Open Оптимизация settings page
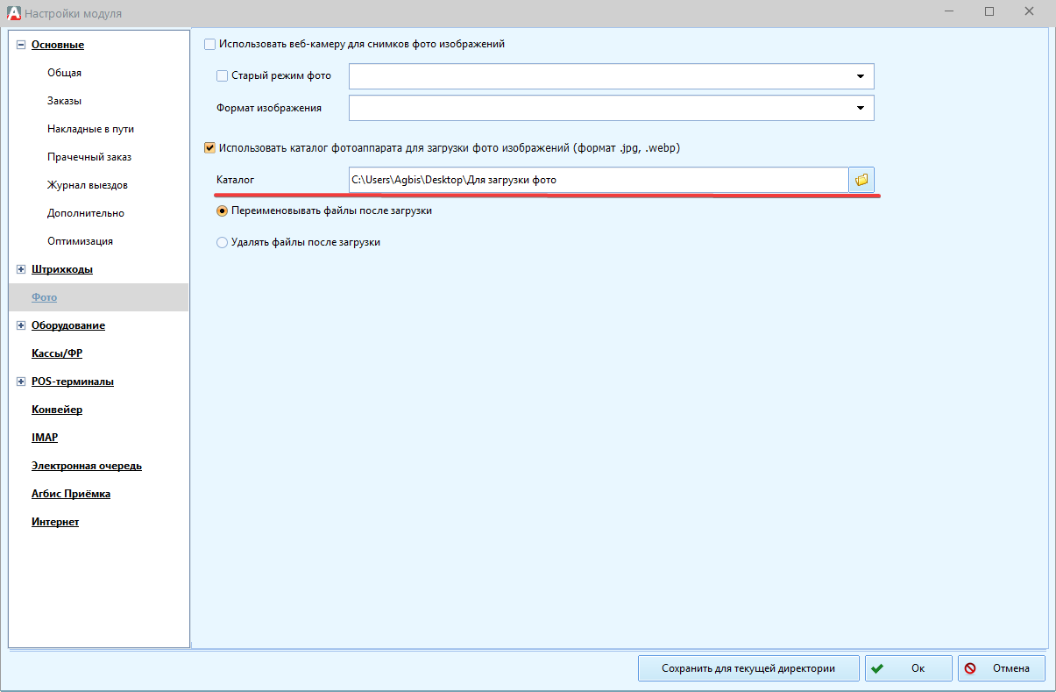1056x692 pixels. [80, 241]
